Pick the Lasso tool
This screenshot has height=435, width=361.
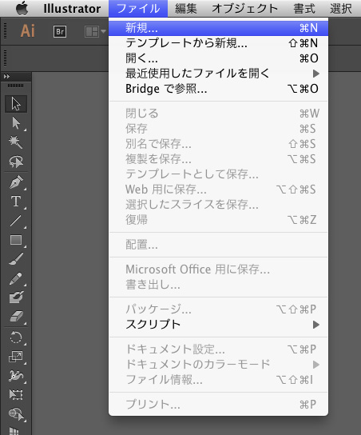(x=16, y=162)
